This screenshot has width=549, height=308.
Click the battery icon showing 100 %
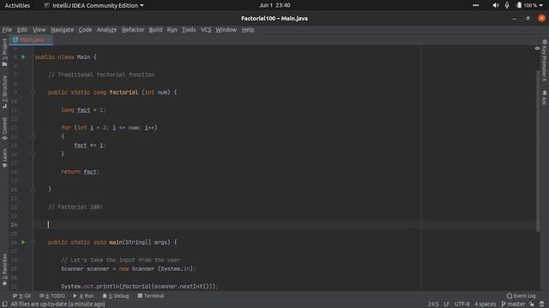click(519, 5)
